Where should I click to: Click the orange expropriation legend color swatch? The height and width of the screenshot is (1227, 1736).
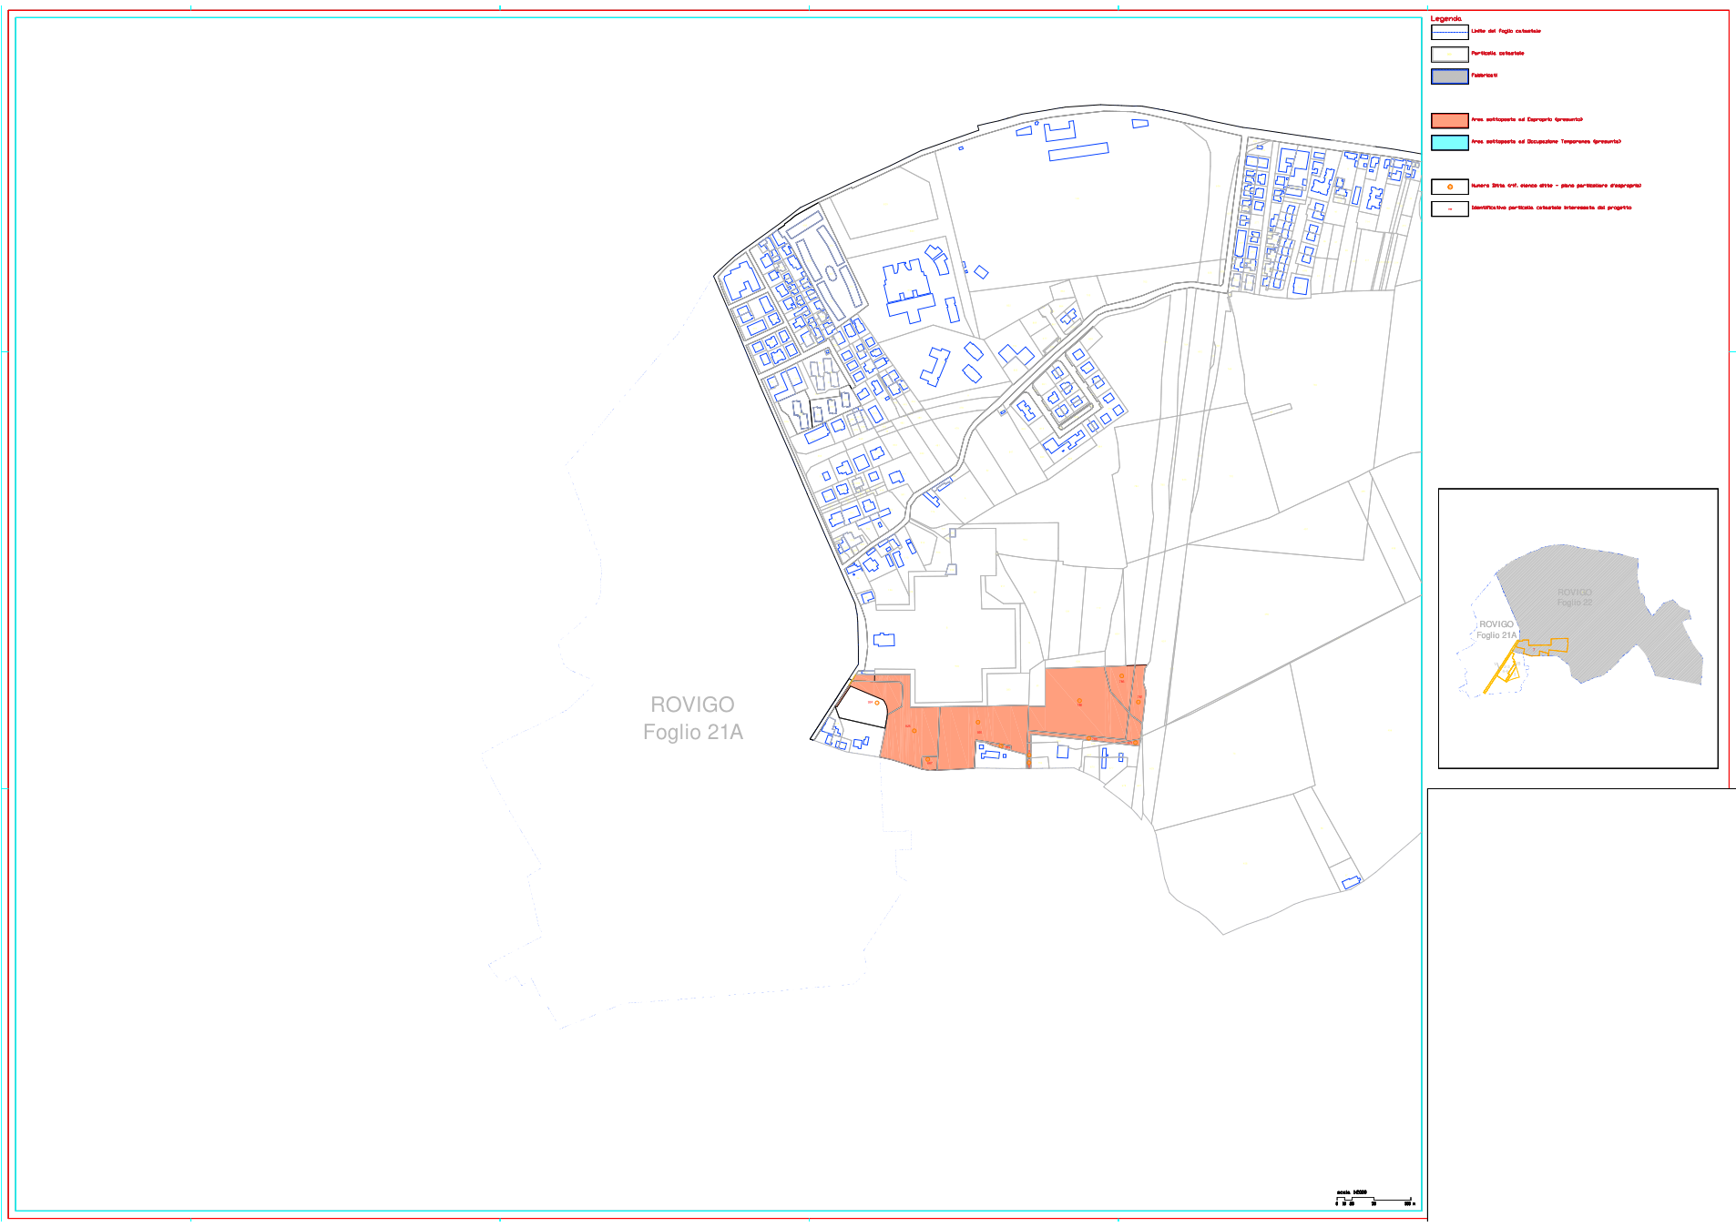(x=1449, y=120)
